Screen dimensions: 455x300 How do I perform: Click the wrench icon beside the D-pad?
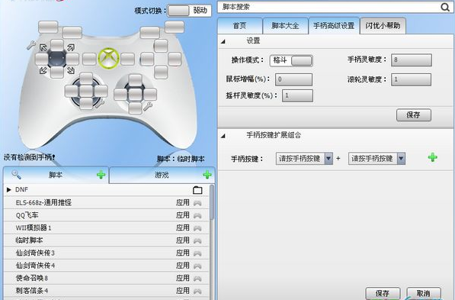(x=30, y=45)
